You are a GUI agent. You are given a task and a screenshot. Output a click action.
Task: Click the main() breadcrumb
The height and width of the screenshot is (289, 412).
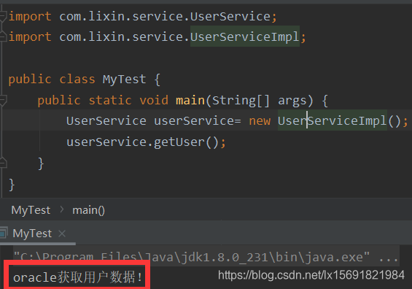click(x=88, y=210)
